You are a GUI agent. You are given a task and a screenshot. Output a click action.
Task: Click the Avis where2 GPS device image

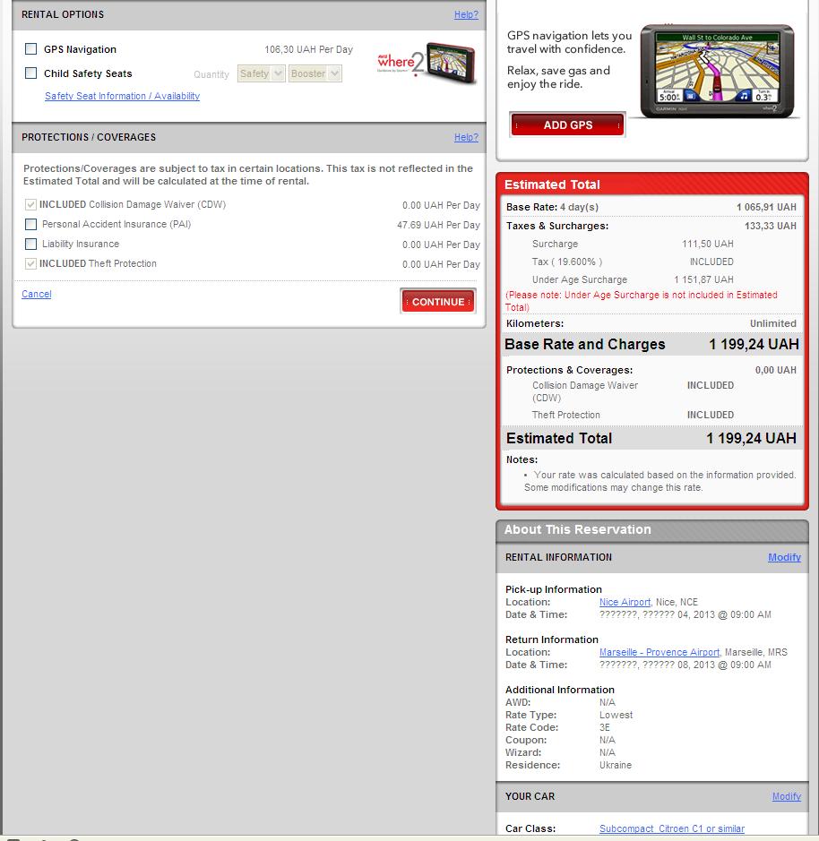(x=427, y=64)
